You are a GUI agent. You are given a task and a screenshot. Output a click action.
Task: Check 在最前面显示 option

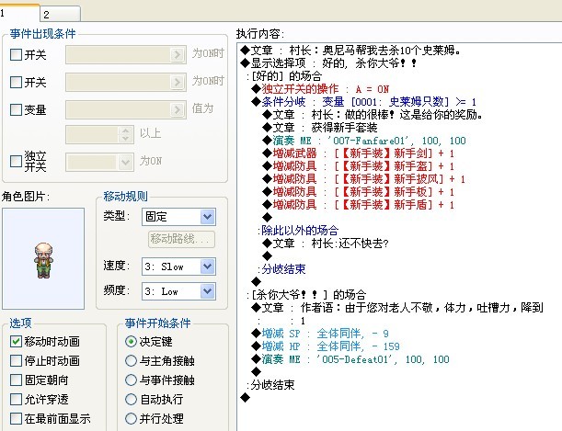coord(16,418)
